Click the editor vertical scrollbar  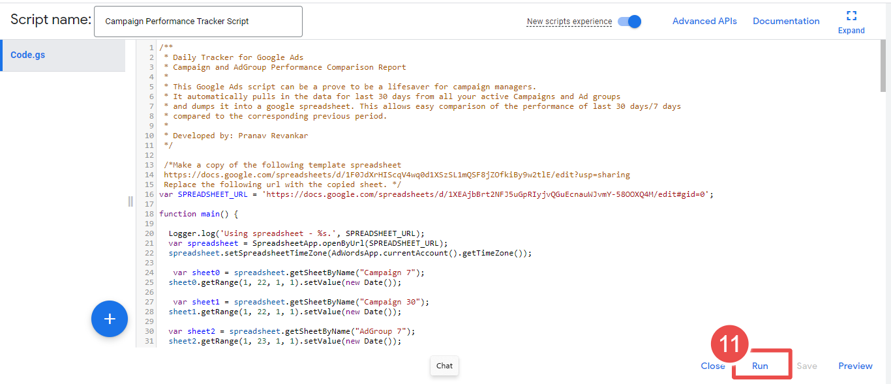[883, 67]
